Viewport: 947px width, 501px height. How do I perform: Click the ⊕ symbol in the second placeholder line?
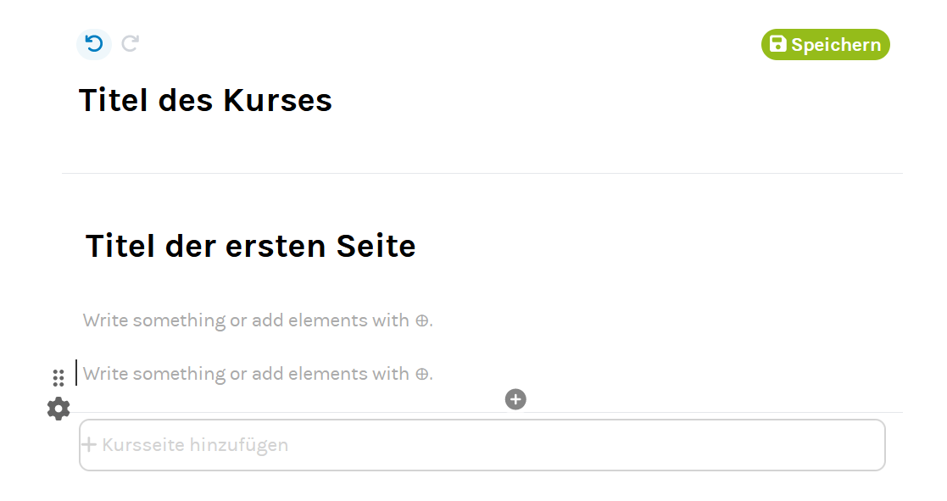[422, 375]
